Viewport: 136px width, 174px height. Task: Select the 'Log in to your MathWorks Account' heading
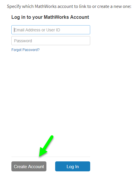(50, 17)
